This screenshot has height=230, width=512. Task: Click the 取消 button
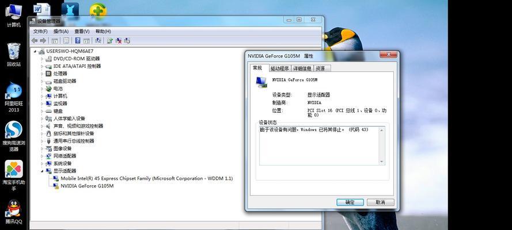[x=381, y=202]
